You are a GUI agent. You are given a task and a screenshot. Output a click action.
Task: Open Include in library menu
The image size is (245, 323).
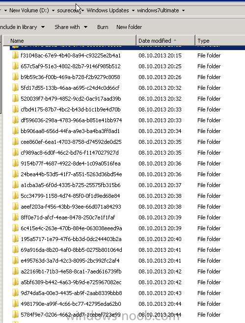(22, 27)
